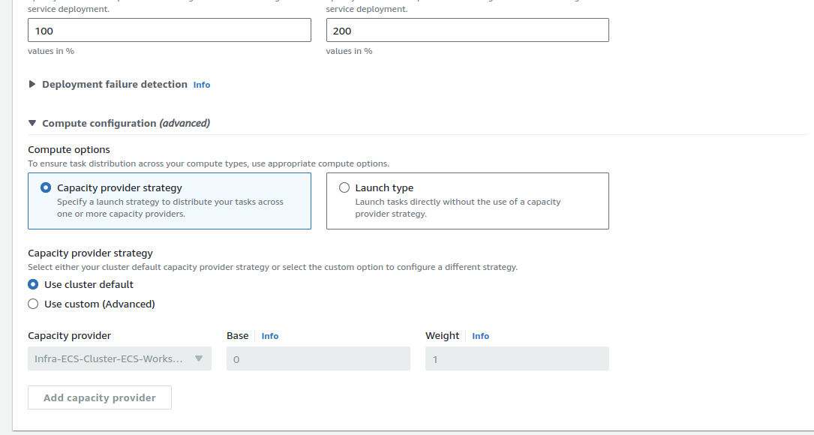Focus the percent field containing 200

(x=467, y=31)
